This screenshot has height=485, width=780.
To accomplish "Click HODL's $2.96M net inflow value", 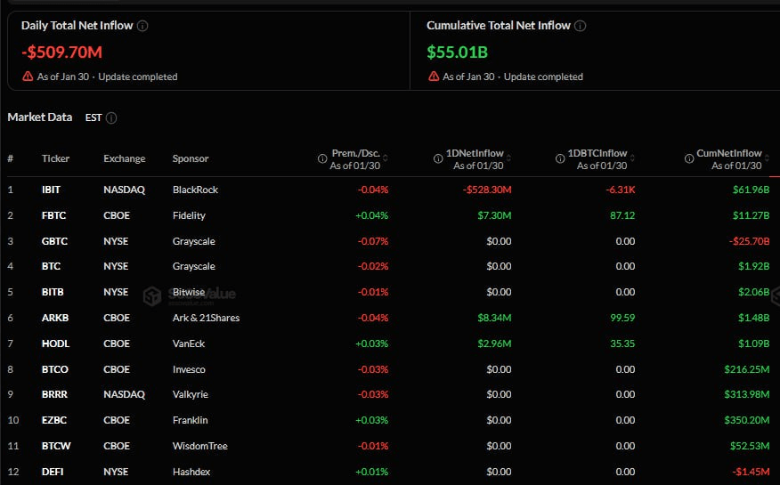I will coord(494,344).
